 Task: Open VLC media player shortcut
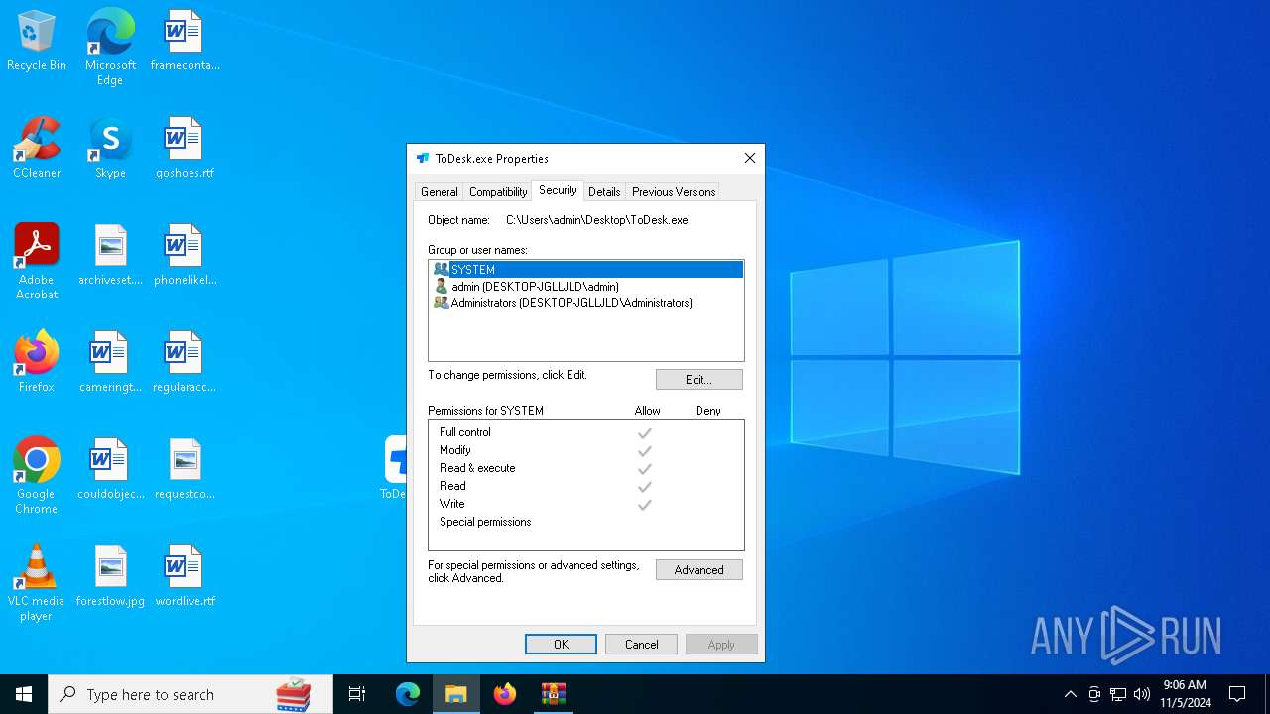click(x=37, y=583)
